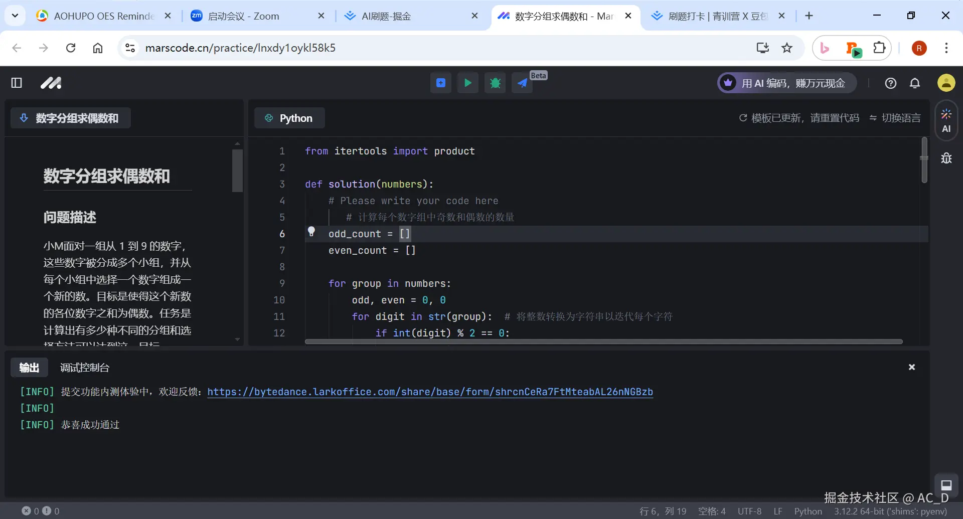
Task: Bookmark the page with the star icon
Action: coord(787,48)
